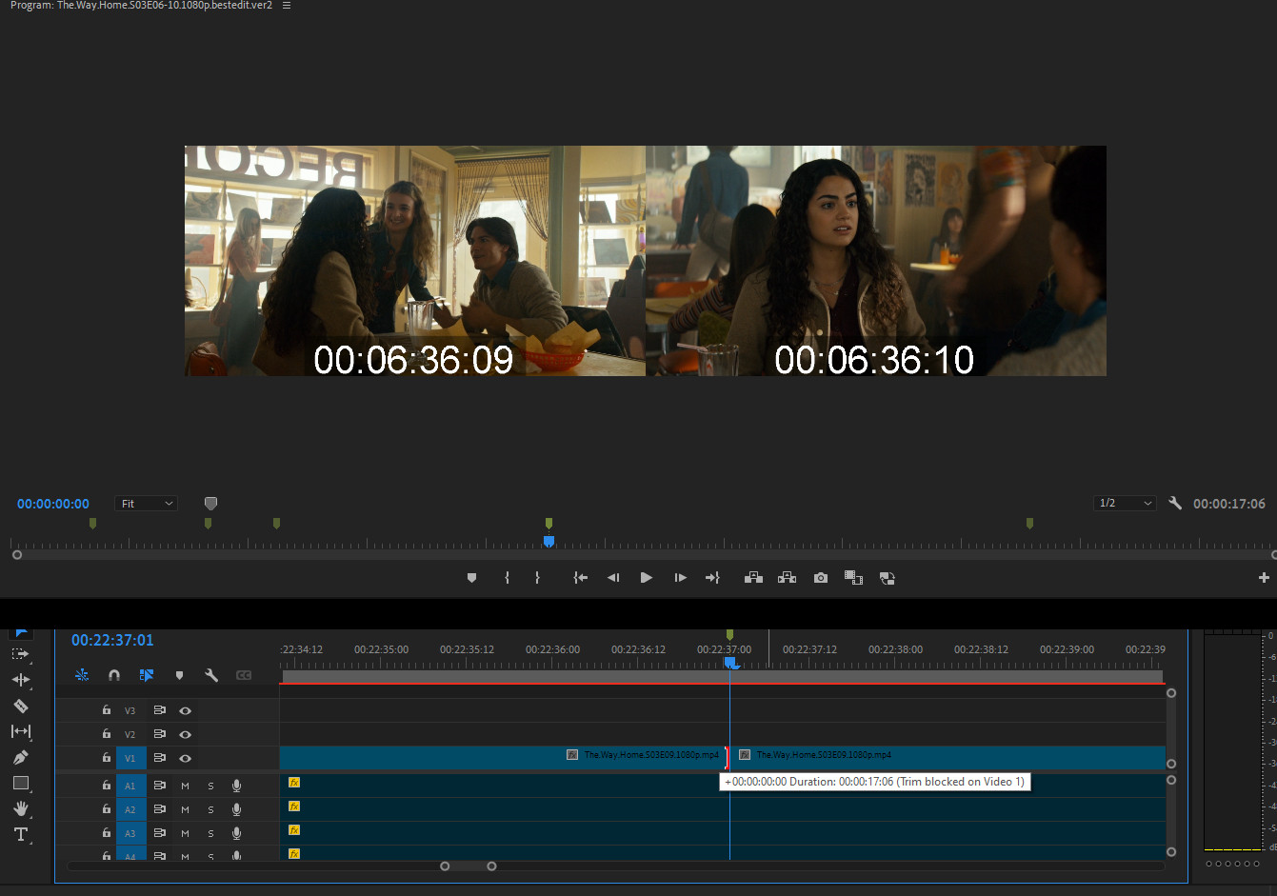The height and width of the screenshot is (896, 1277).
Task: Click the timeline playhead at 00:22:37:00
Action: [x=730, y=662]
